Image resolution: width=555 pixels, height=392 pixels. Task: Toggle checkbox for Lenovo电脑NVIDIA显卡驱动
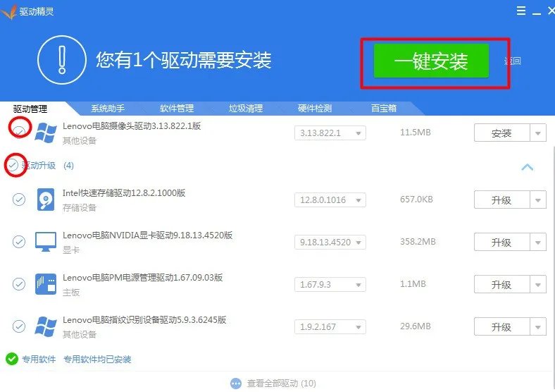19,242
